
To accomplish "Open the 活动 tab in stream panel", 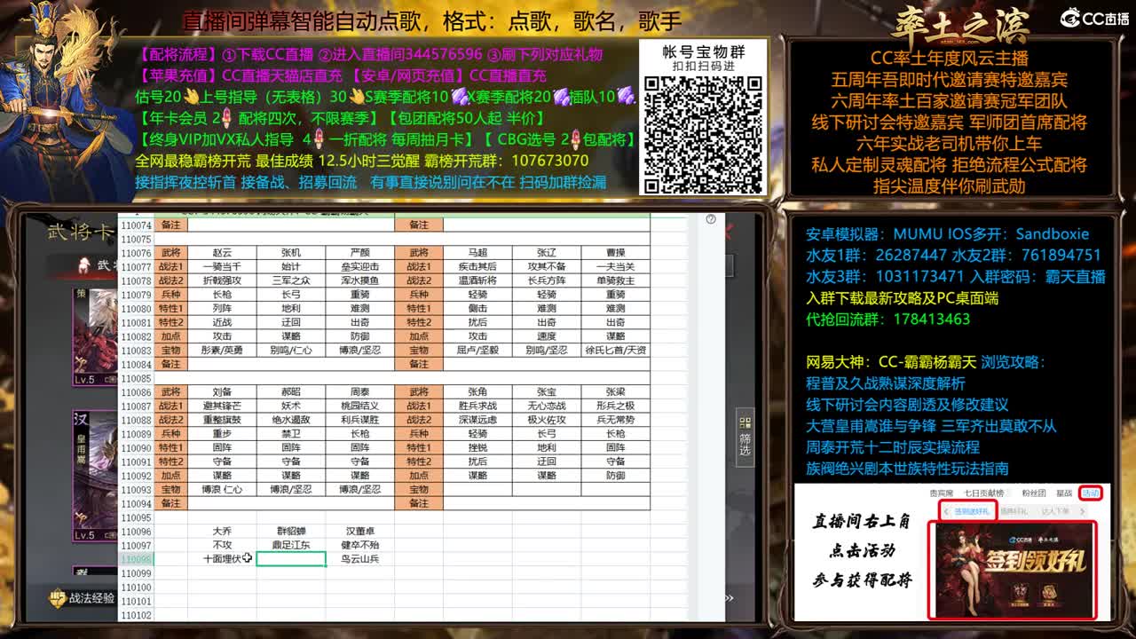I will 1090,493.
